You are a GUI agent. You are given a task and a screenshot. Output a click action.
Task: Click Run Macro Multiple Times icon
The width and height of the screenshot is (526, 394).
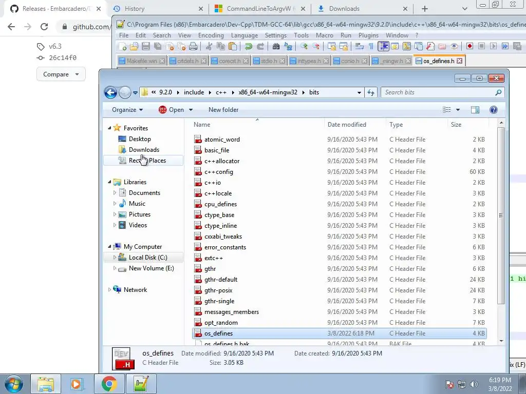(x=505, y=46)
